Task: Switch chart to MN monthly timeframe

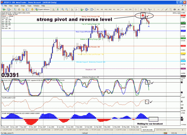Action: click(x=130, y=10)
